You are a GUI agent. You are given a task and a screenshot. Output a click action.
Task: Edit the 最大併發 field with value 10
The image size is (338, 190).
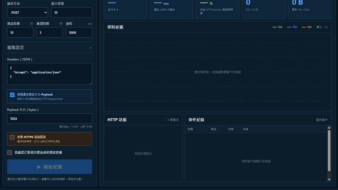click(72, 13)
